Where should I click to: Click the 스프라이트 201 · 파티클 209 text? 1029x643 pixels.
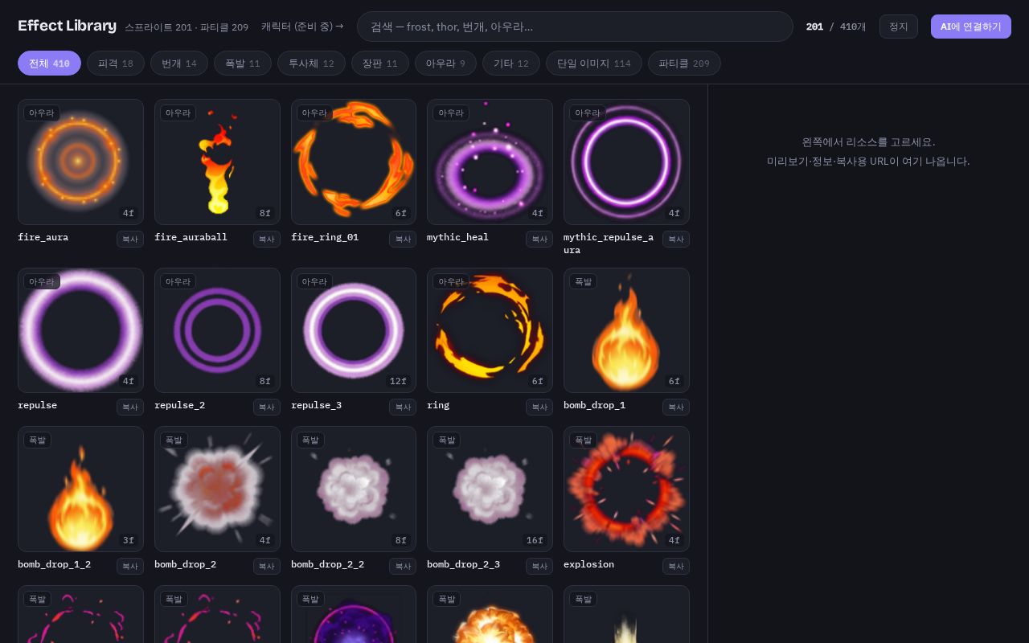(x=187, y=27)
